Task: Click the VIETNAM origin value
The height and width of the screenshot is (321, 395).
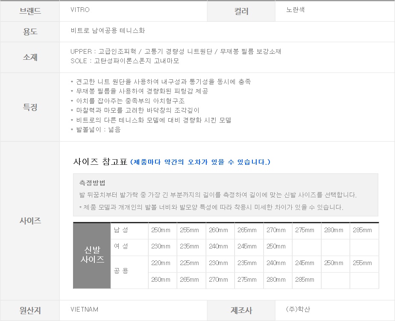Action: [84, 309]
